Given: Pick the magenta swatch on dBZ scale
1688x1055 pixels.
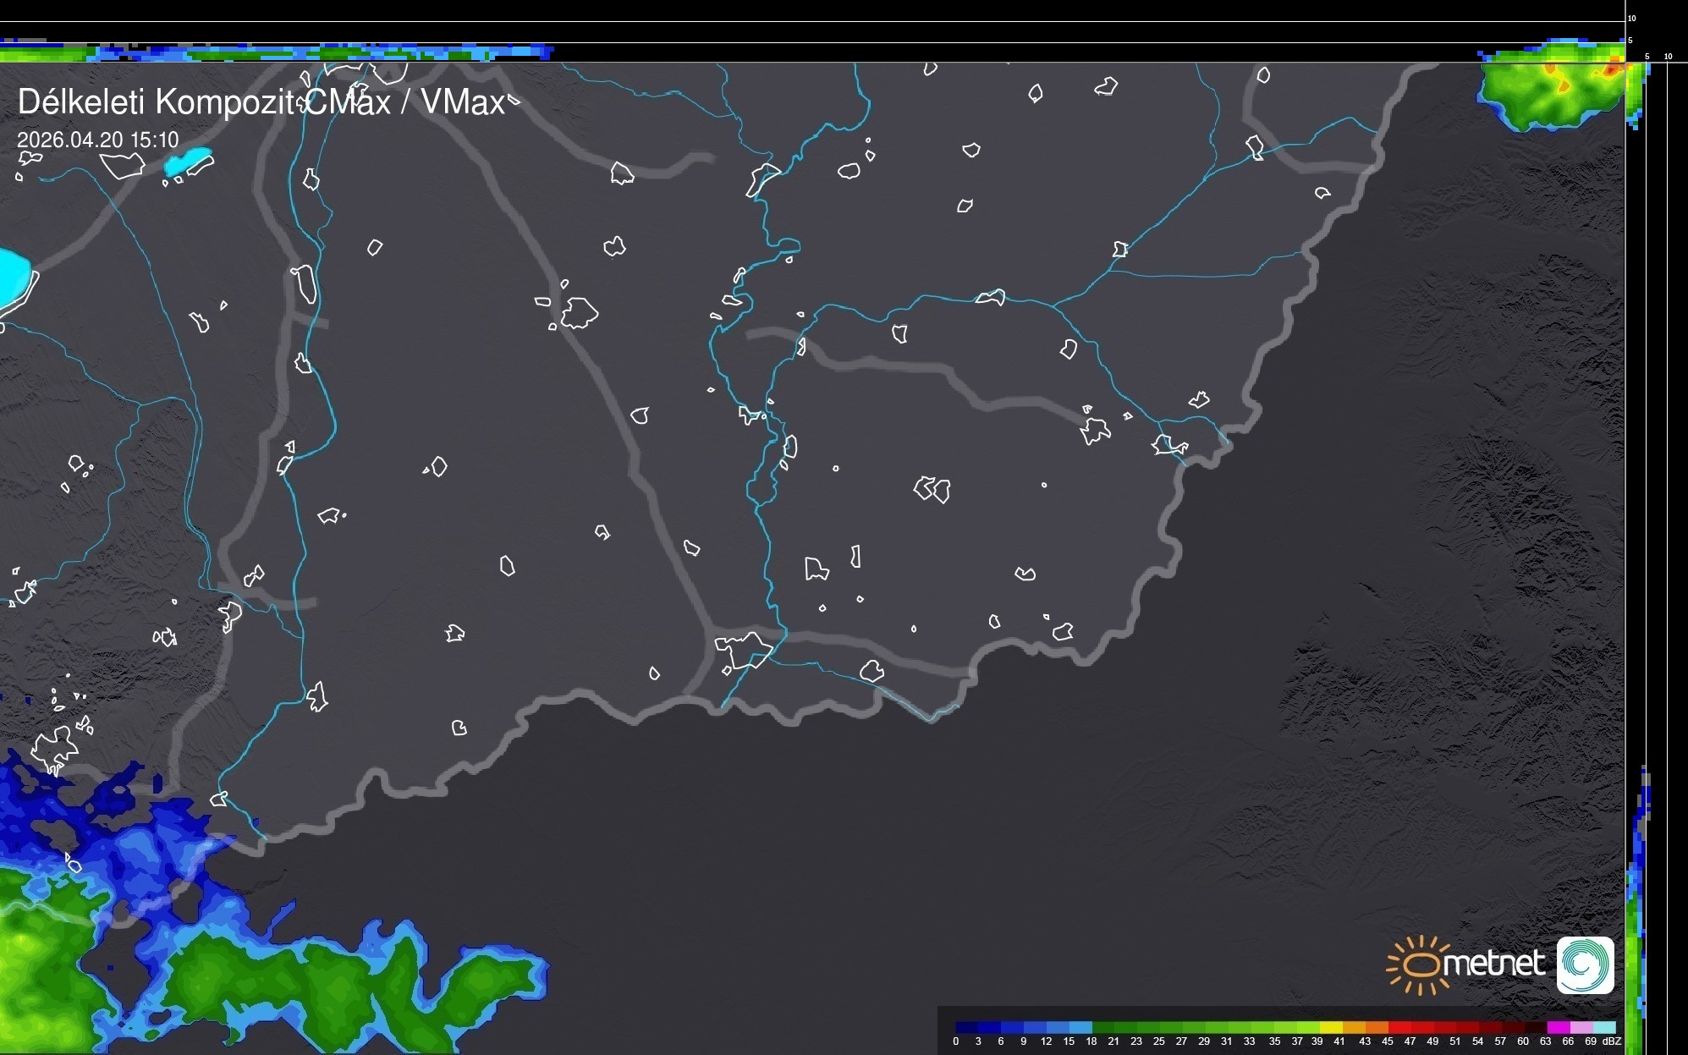Looking at the screenshot, I should tap(1558, 1027).
